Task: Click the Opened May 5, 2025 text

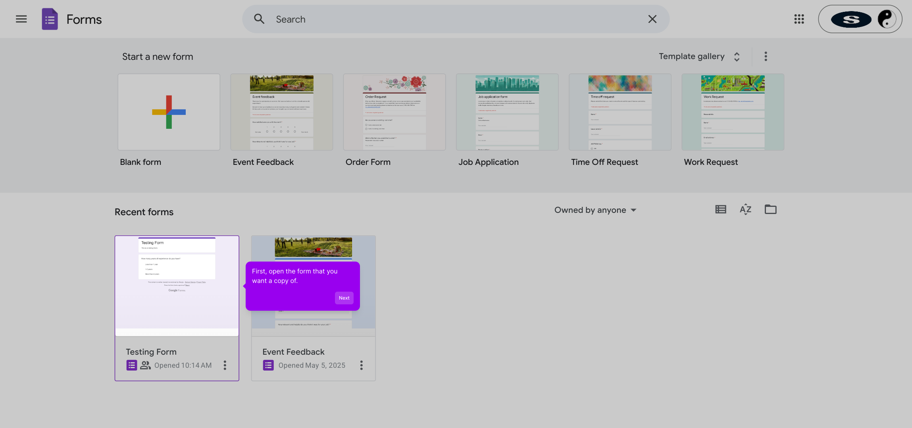Action: (312, 365)
